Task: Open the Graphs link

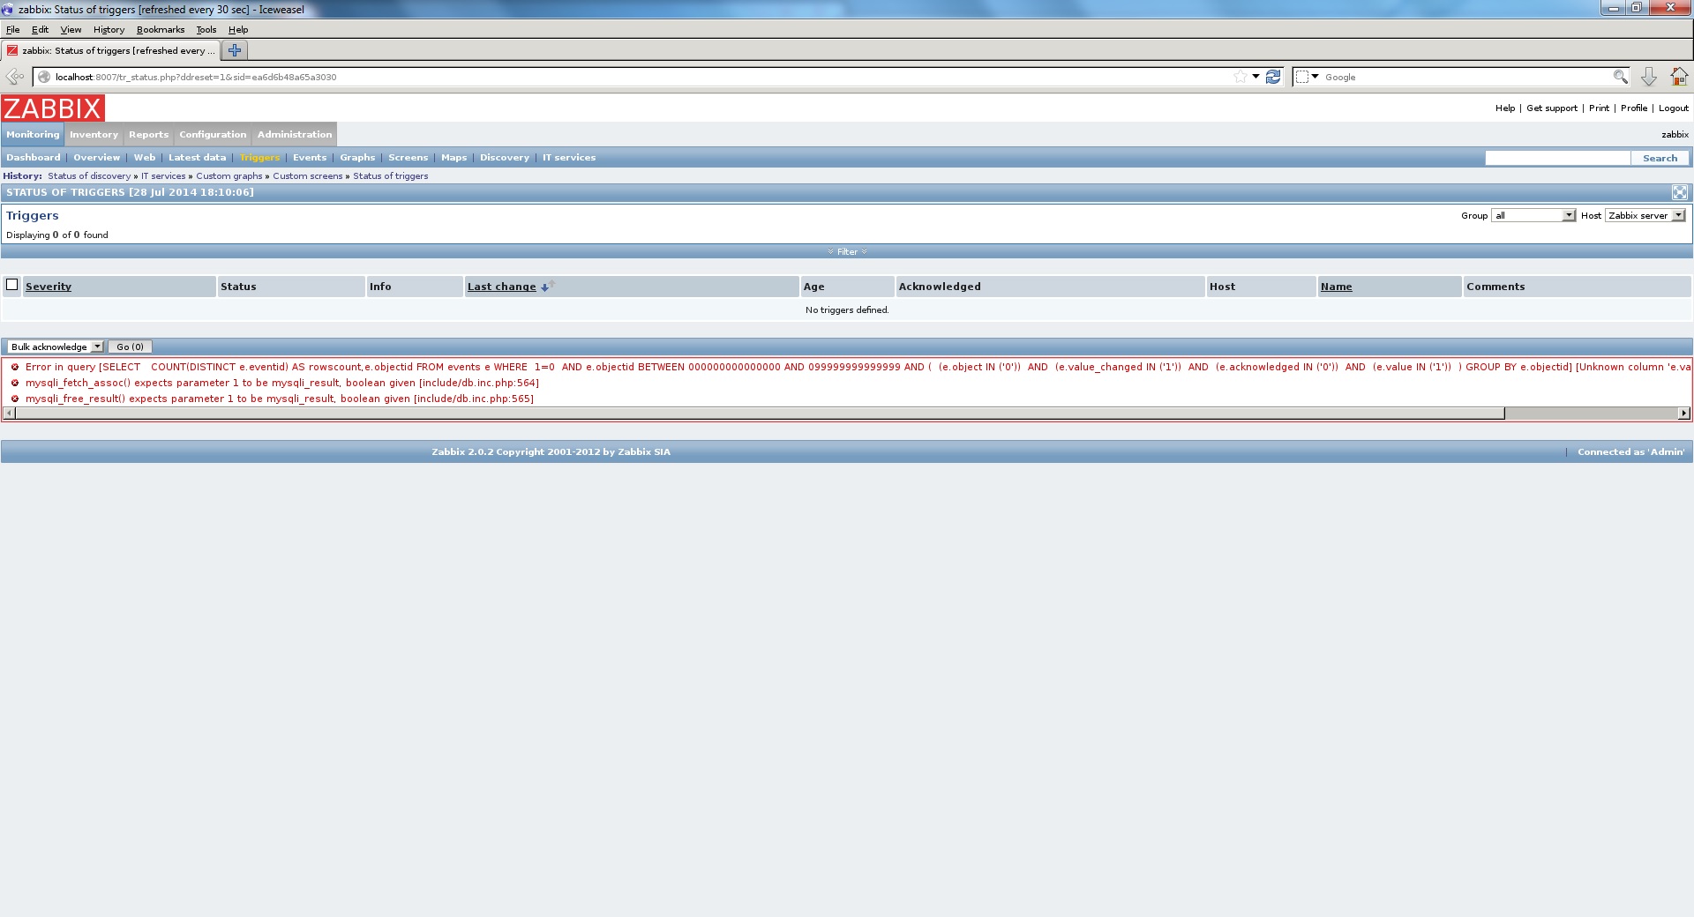Action: click(x=357, y=158)
